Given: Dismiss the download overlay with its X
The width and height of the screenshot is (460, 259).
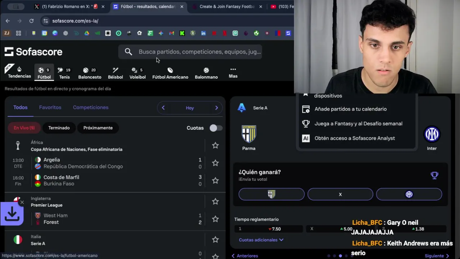Looking at the screenshot, I should (22, 203).
